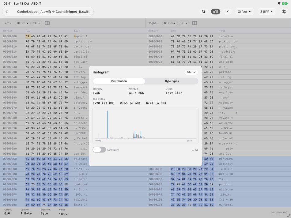Switch to the Distribution tab
The image size is (291, 218).
tap(119, 81)
